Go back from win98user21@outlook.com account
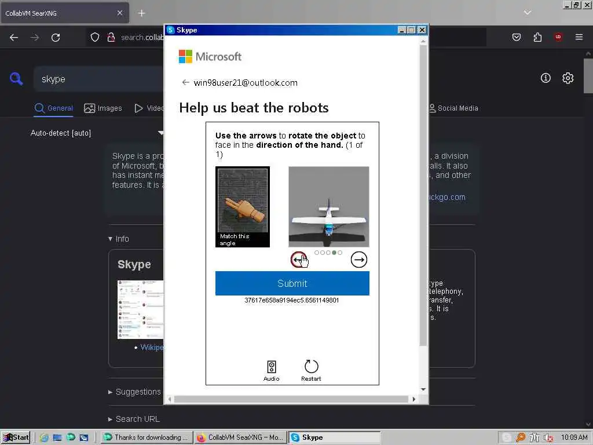The width and height of the screenshot is (593, 445). [185, 82]
